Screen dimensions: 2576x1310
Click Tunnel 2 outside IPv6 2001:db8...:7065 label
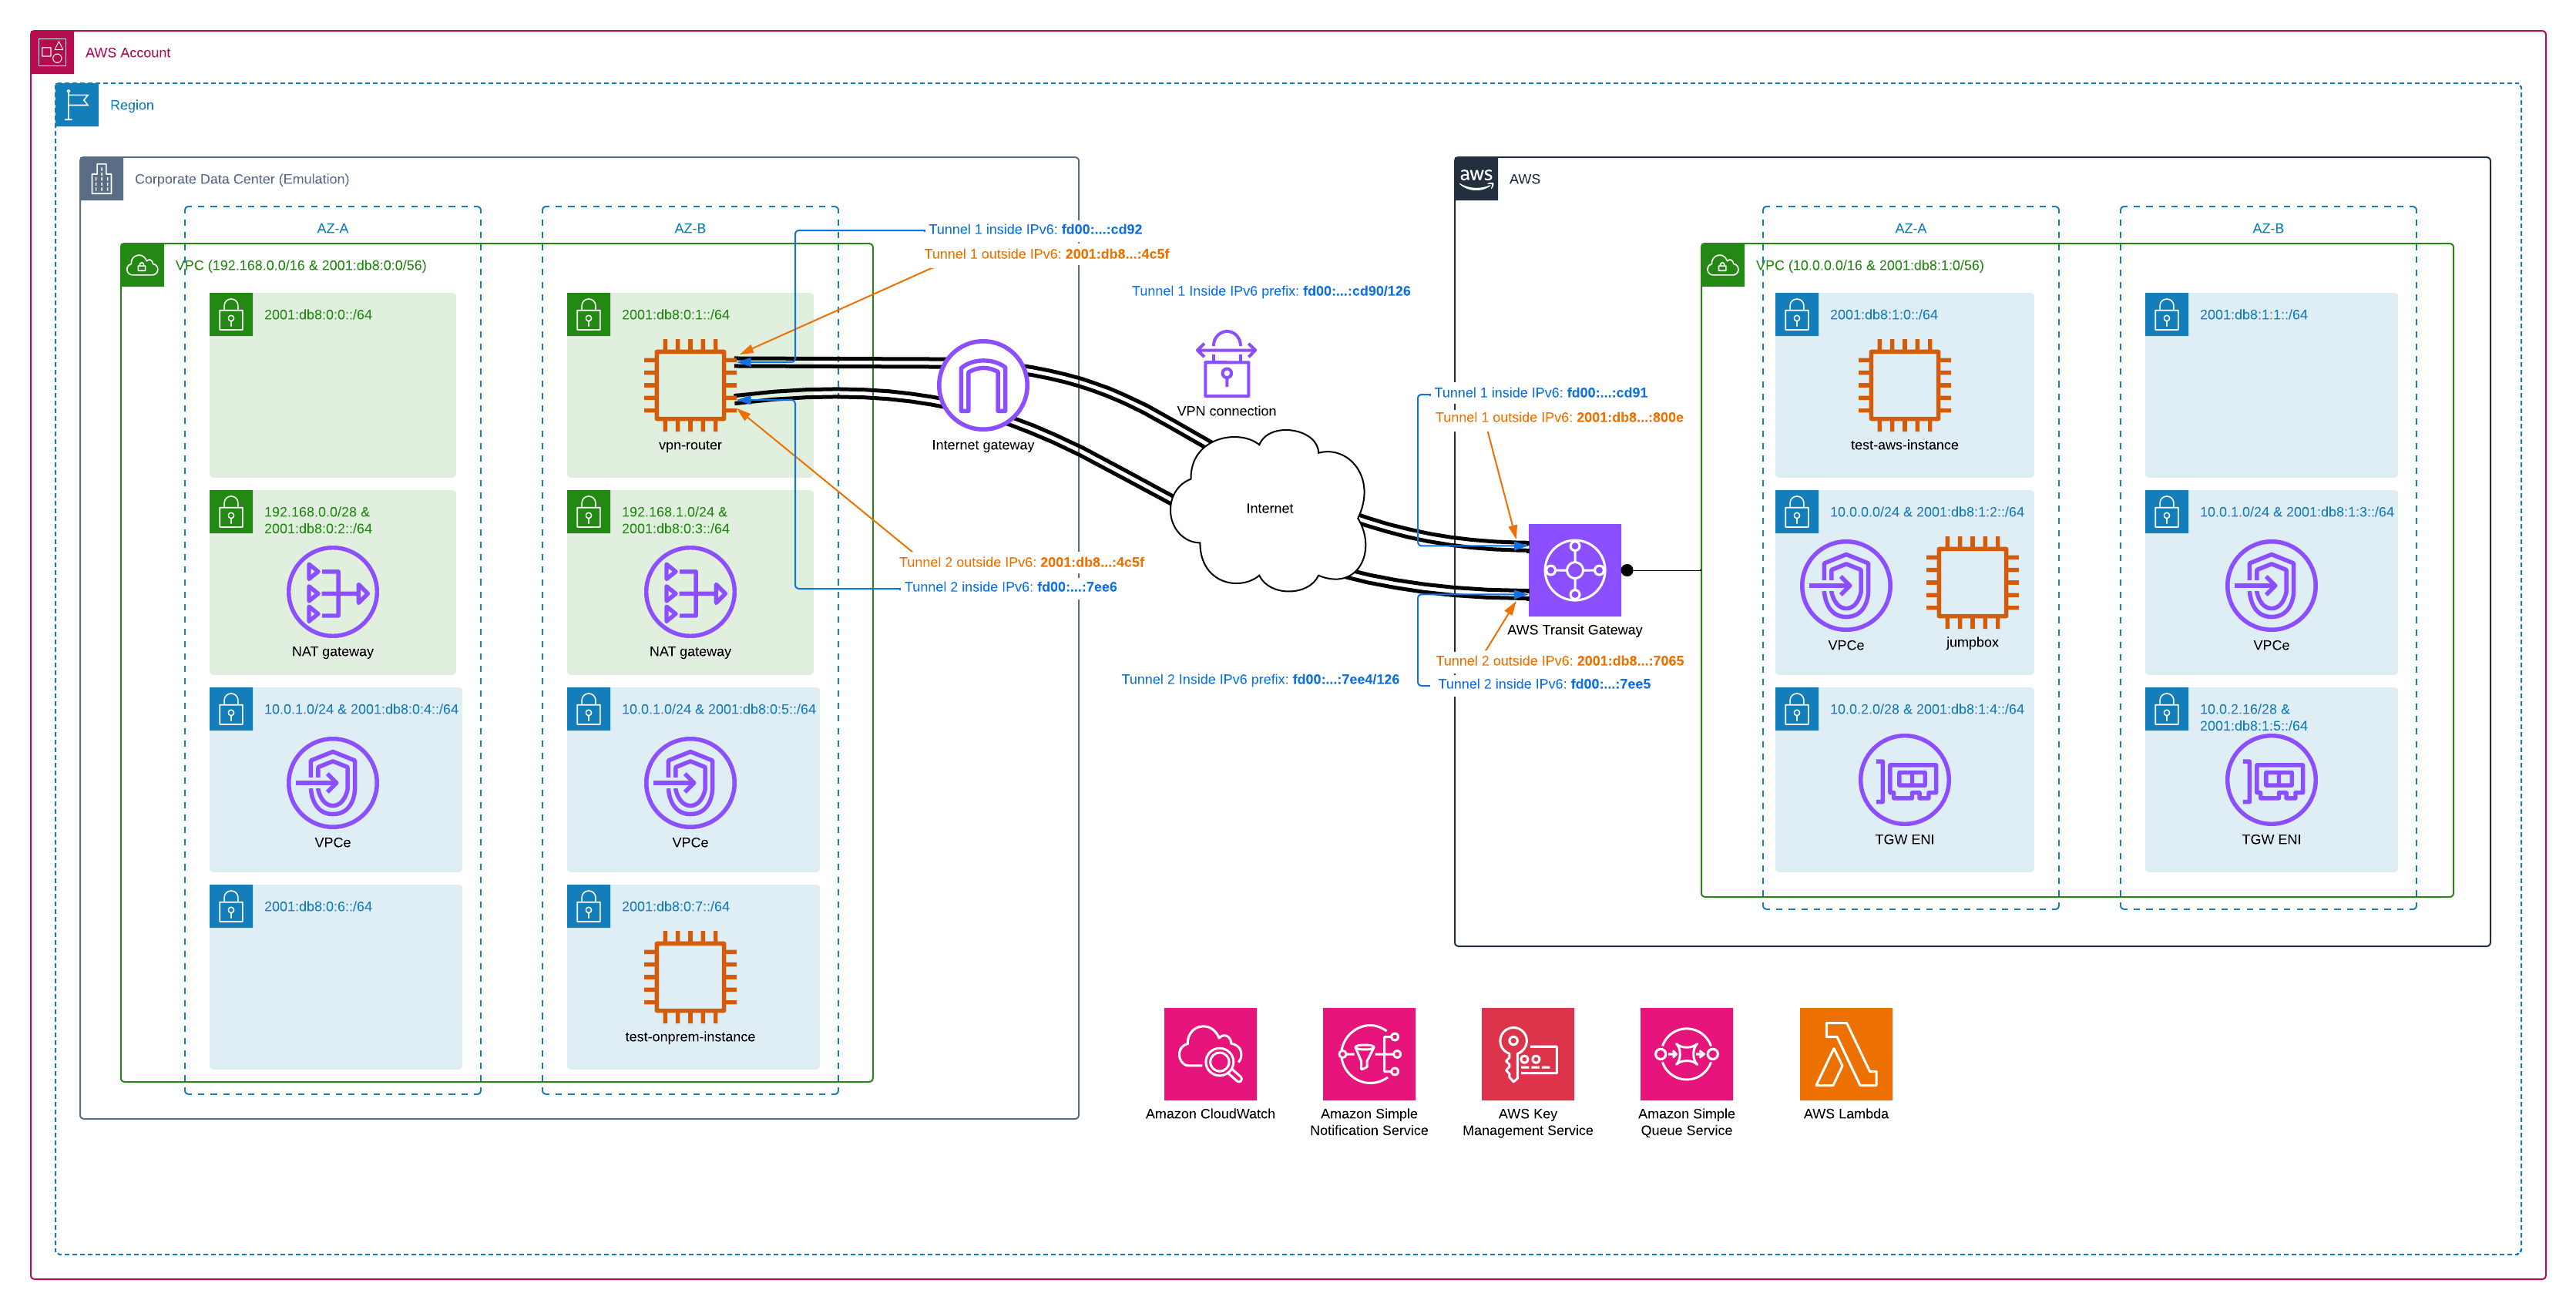(1559, 661)
